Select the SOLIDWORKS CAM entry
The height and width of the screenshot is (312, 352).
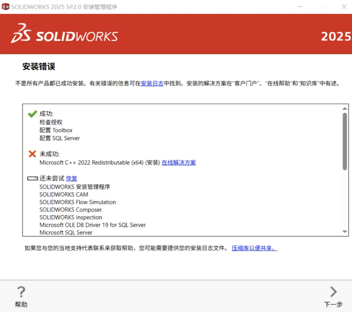point(64,194)
